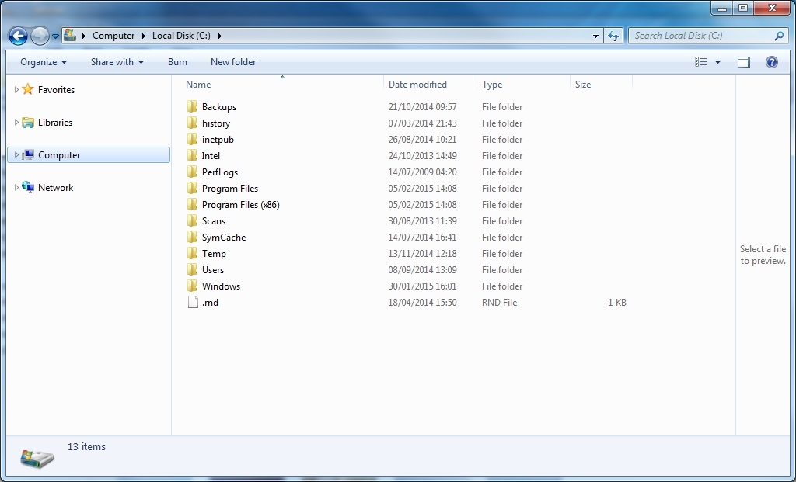Select the history folder icon

coord(193,123)
